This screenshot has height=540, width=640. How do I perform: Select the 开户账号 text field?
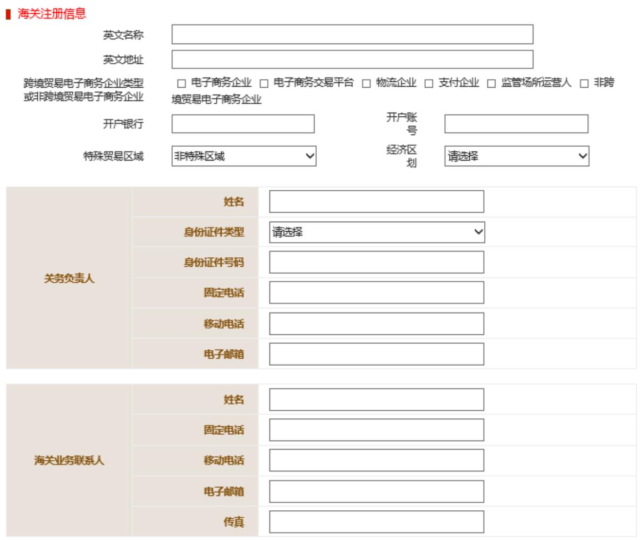click(x=516, y=124)
